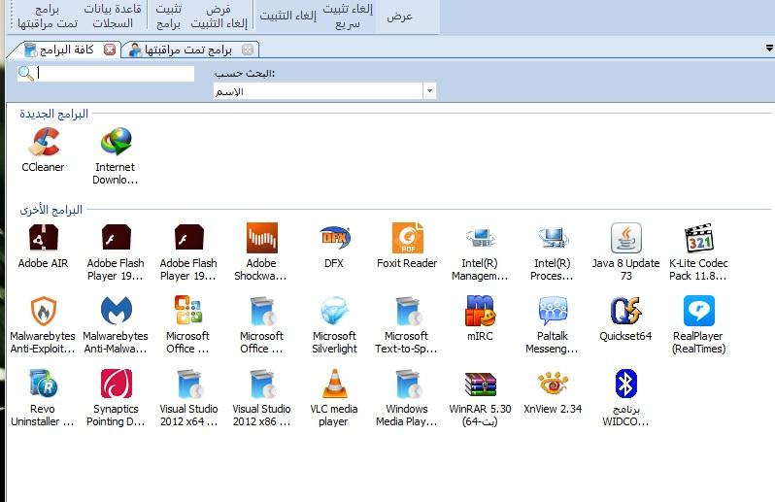
Task: Close the كافة البرامج tab
Action: (110, 50)
